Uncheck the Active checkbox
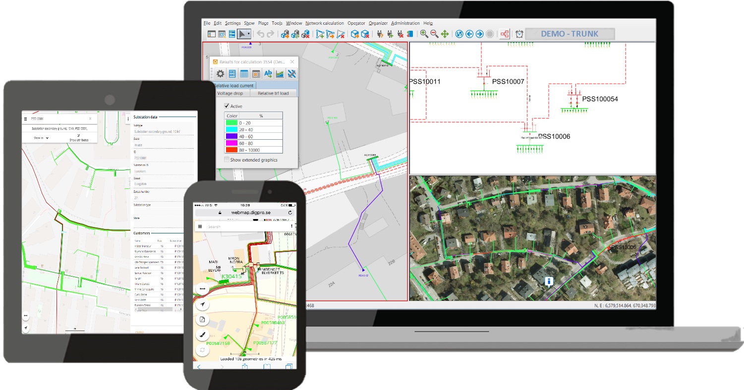The width and height of the screenshot is (744, 390). (227, 106)
